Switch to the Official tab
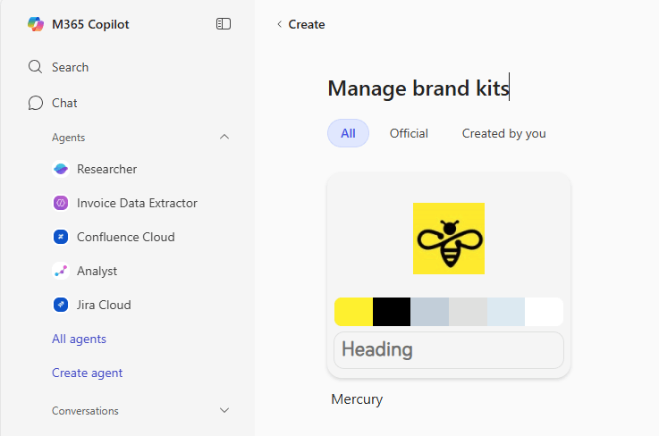Screen dimensions: 659x436 [x=409, y=133]
